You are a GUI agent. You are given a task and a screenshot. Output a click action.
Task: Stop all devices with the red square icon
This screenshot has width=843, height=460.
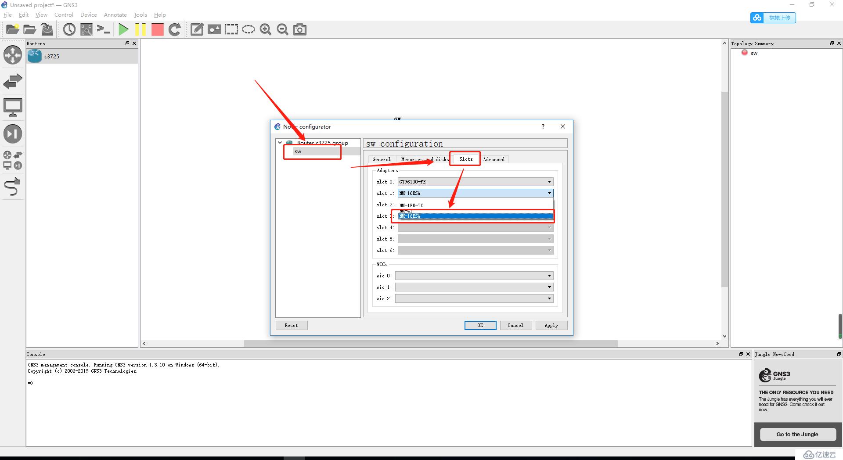pos(157,29)
